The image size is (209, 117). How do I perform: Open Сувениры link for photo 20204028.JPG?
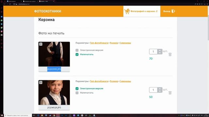click(x=125, y=81)
